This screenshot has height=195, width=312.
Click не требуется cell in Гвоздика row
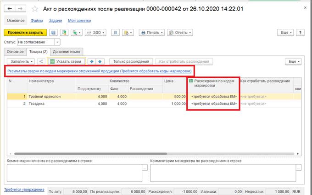253,103
